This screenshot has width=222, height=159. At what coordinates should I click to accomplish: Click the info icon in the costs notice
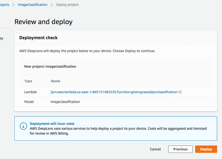[23, 126]
